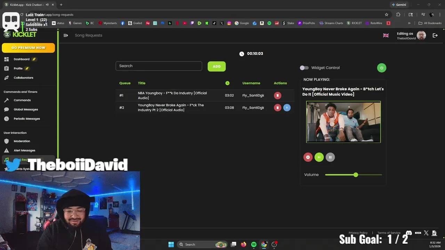Open Firefox from the taskbar
Screen dimensions: 445x250
tap(243, 244)
